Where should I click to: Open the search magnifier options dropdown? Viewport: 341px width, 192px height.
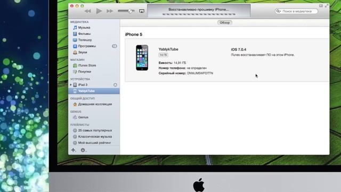(x=279, y=11)
